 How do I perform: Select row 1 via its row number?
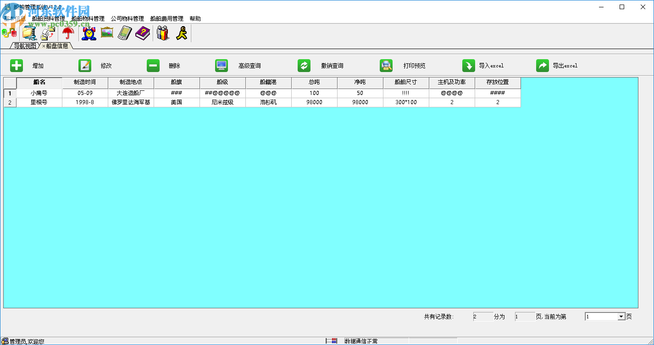click(x=10, y=94)
